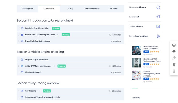This screenshot has height=103, width=178.
Task: Expand Nvidia New Technologies Slides arrow
Action: (x=57, y=35)
